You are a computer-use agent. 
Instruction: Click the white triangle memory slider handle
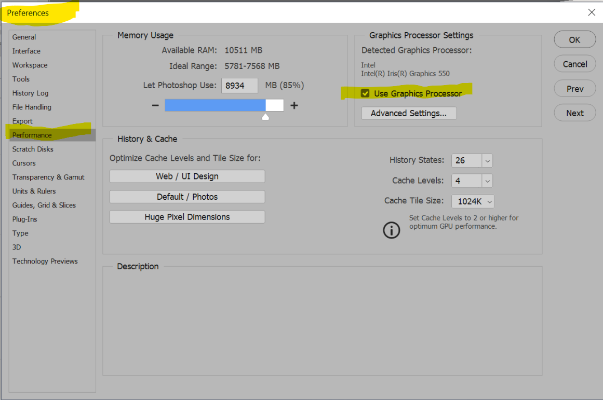(265, 116)
